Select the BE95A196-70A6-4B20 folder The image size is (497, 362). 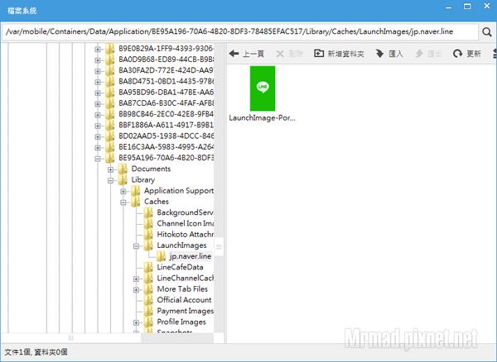click(166, 158)
